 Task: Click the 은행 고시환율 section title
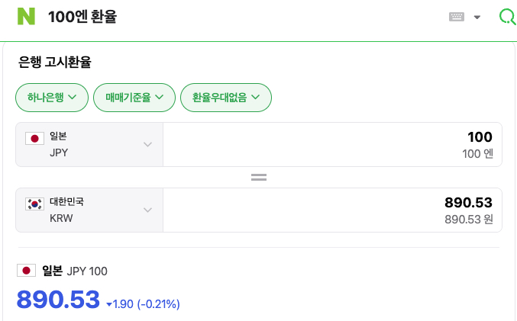tap(55, 62)
